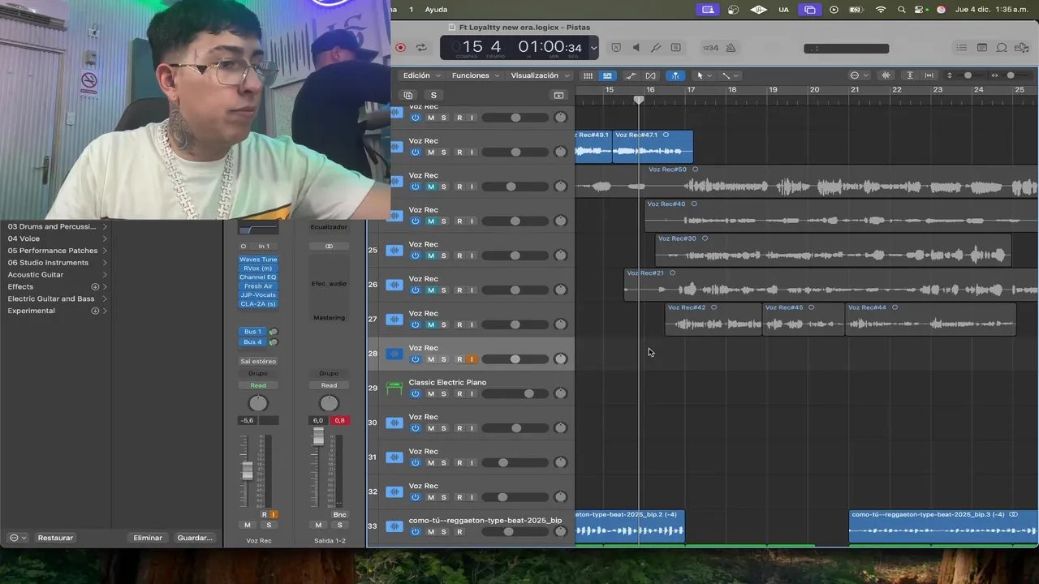Click the Duplicate Track icon
The width and height of the screenshot is (1039, 584).
408,95
